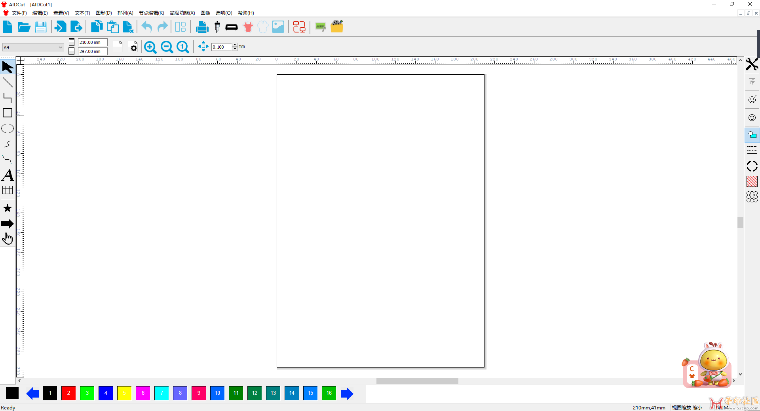Click the current black color box

tap(12, 393)
